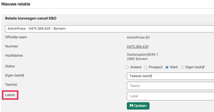
Task: Open the 0475.384.429 number link
Action: pyautogui.click(x=138, y=47)
